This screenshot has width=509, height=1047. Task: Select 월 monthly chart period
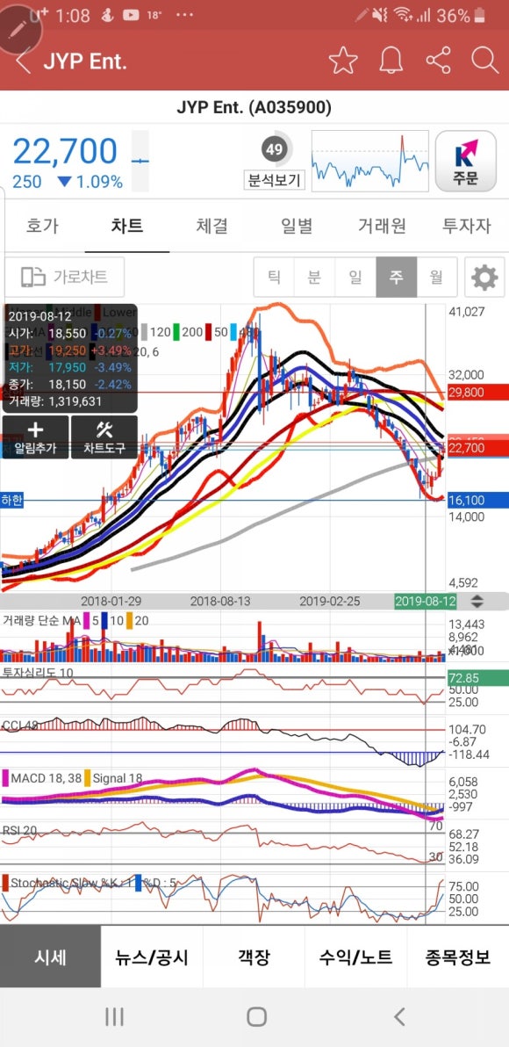coord(437,277)
